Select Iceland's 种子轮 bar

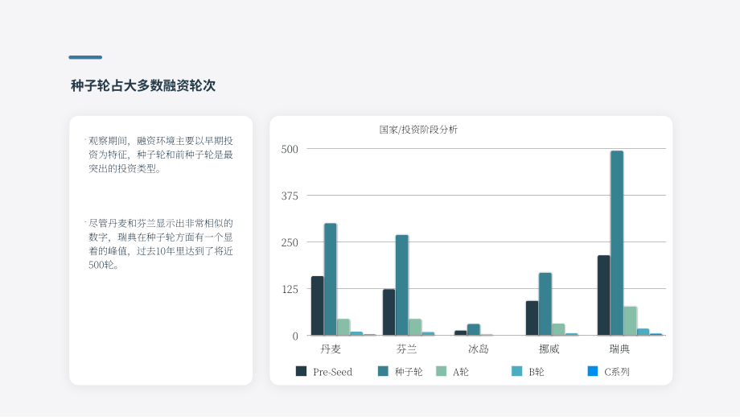[x=473, y=329]
